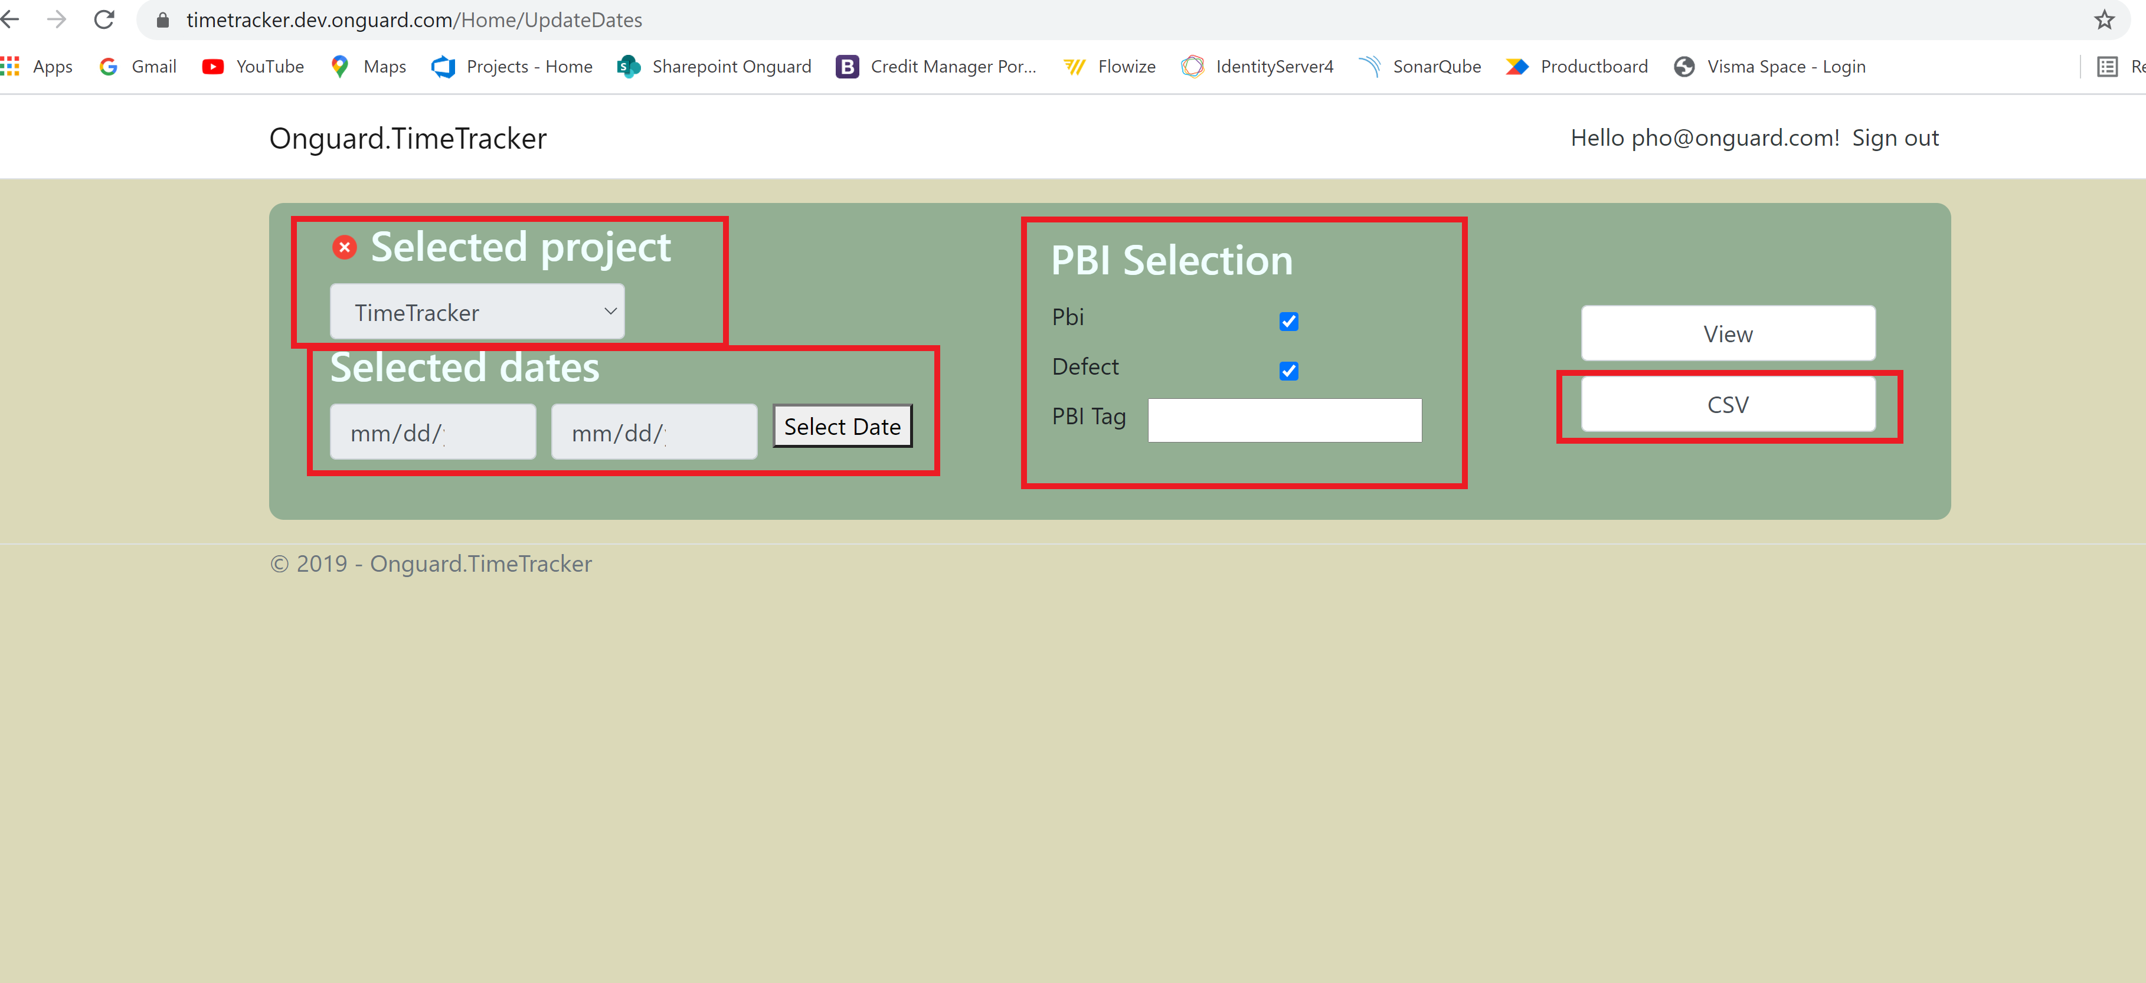Open Gmail from the bookmarks bar

[x=154, y=66]
